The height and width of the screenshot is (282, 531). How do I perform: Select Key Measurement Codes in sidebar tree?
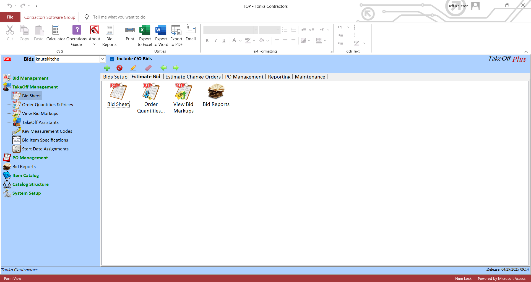[x=47, y=131]
